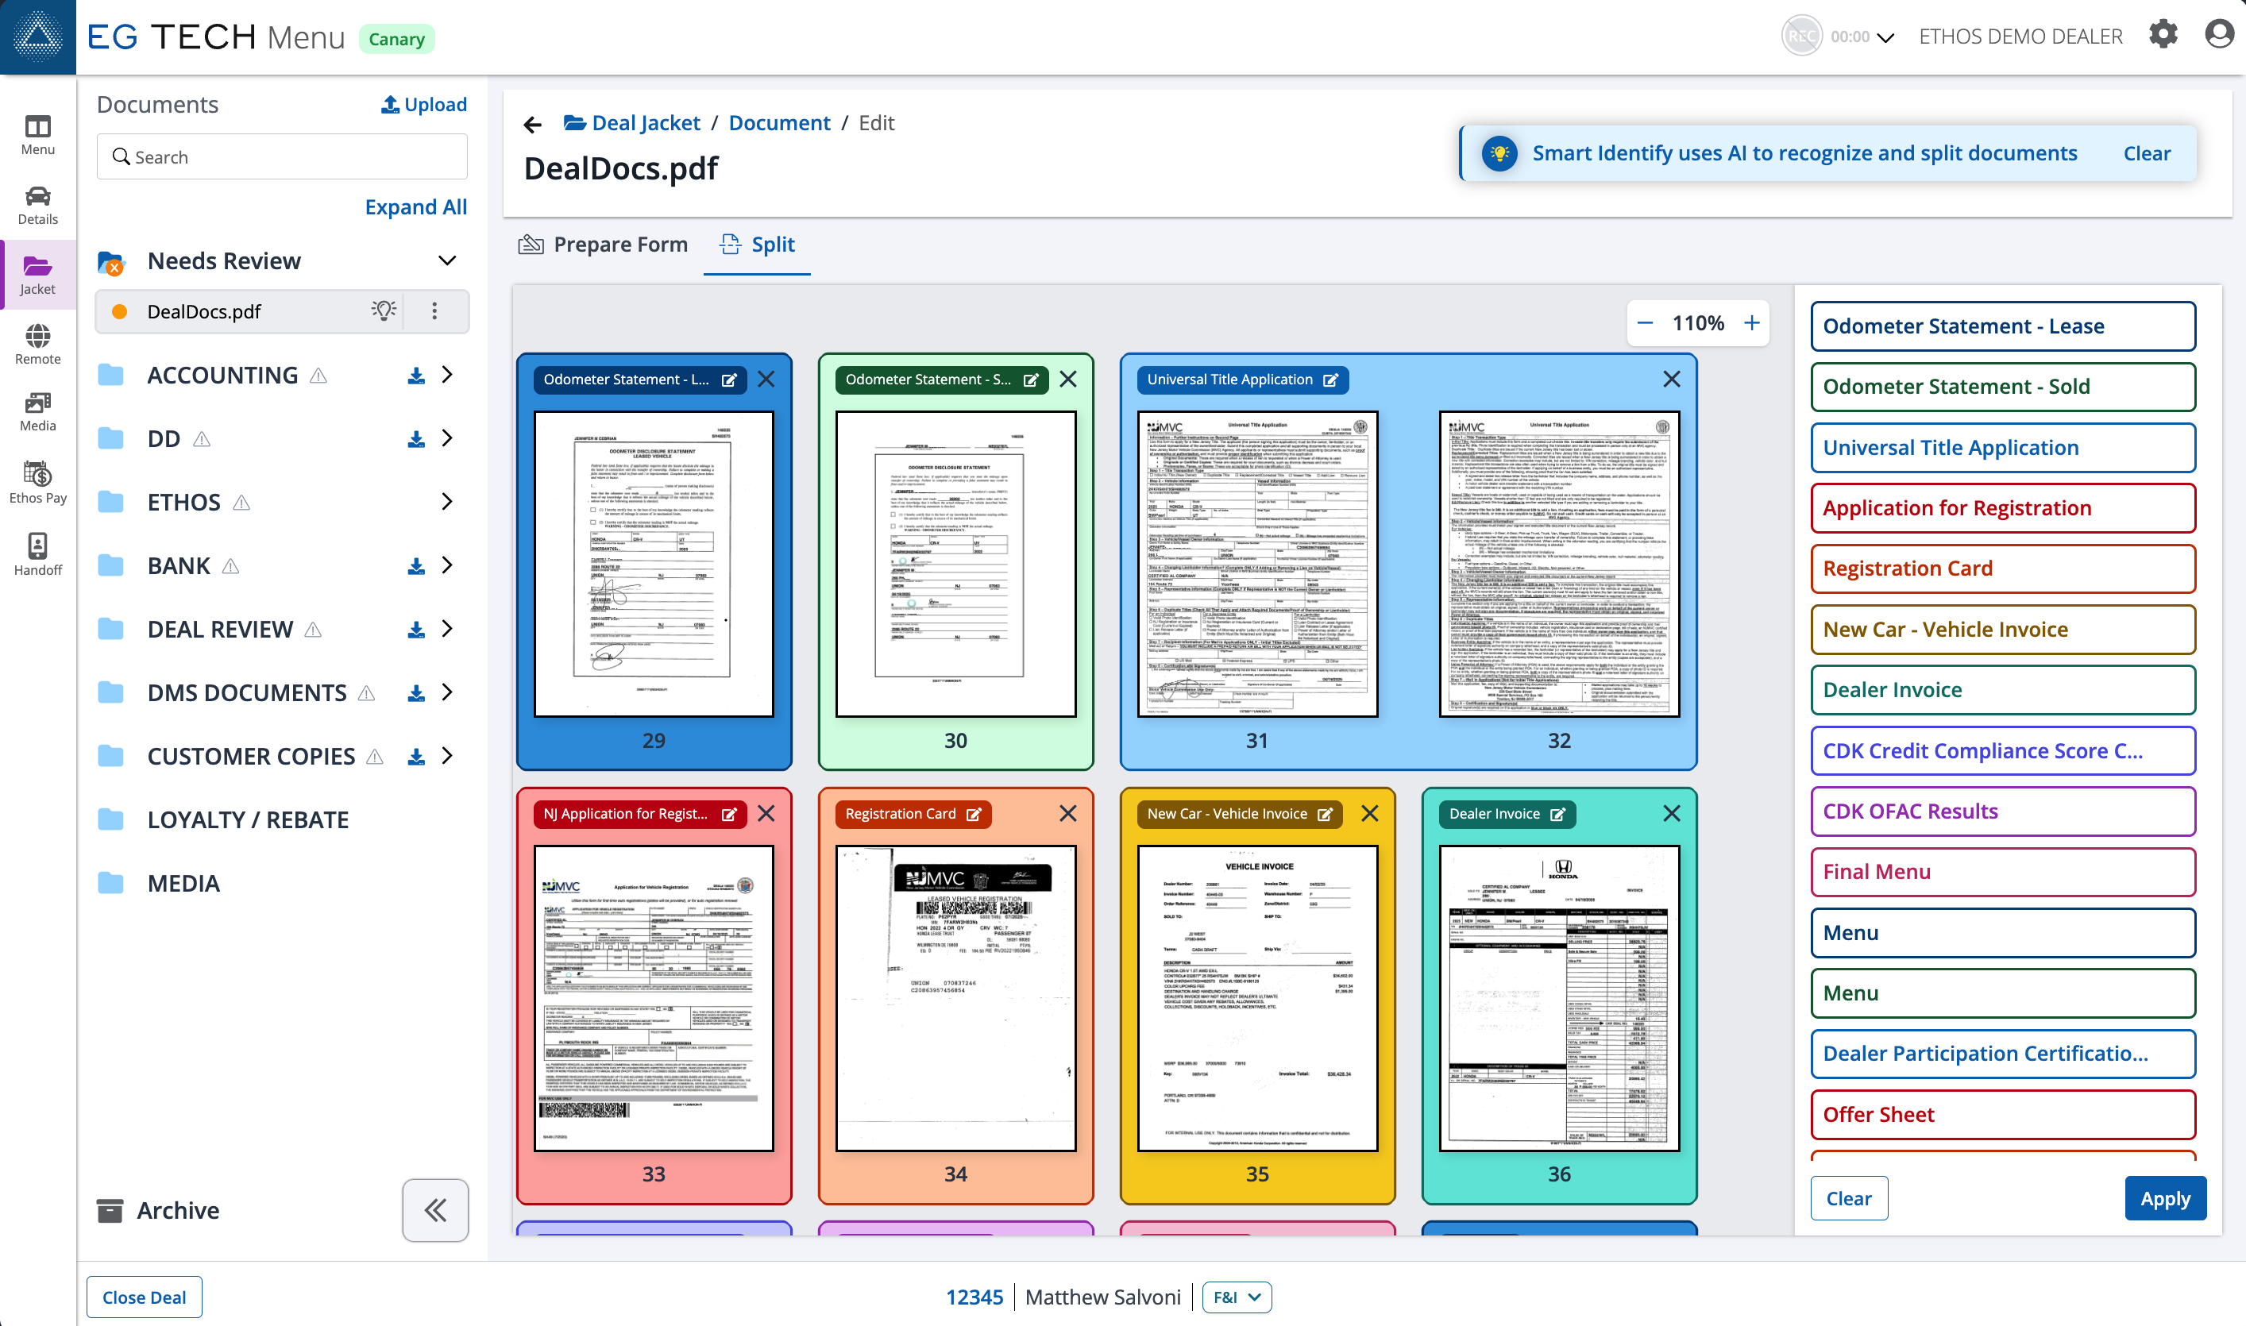Expand the DD folder
The image size is (2246, 1326).
447,439
